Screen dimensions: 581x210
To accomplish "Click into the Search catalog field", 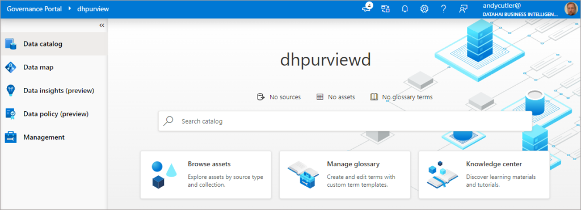I will coord(346,121).
